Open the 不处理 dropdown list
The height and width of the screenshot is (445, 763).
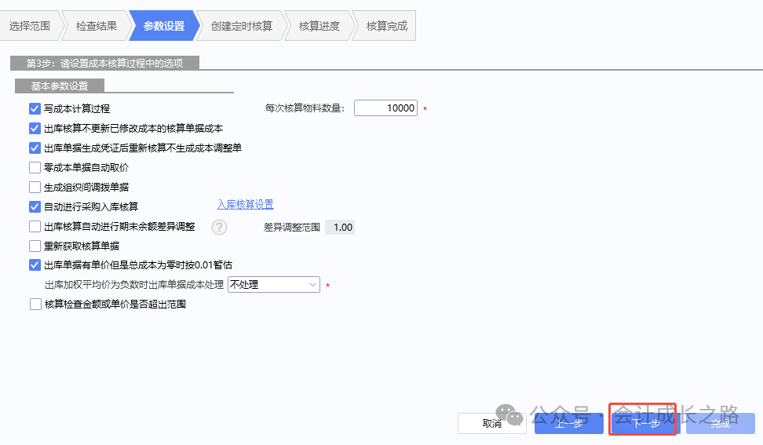273,285
